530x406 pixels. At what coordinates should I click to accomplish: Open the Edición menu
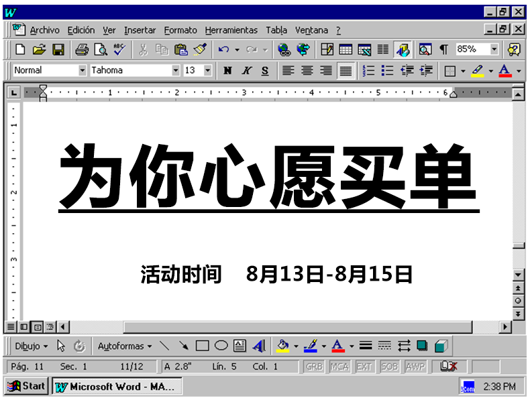pyautogui.click(x=81, y=30)
